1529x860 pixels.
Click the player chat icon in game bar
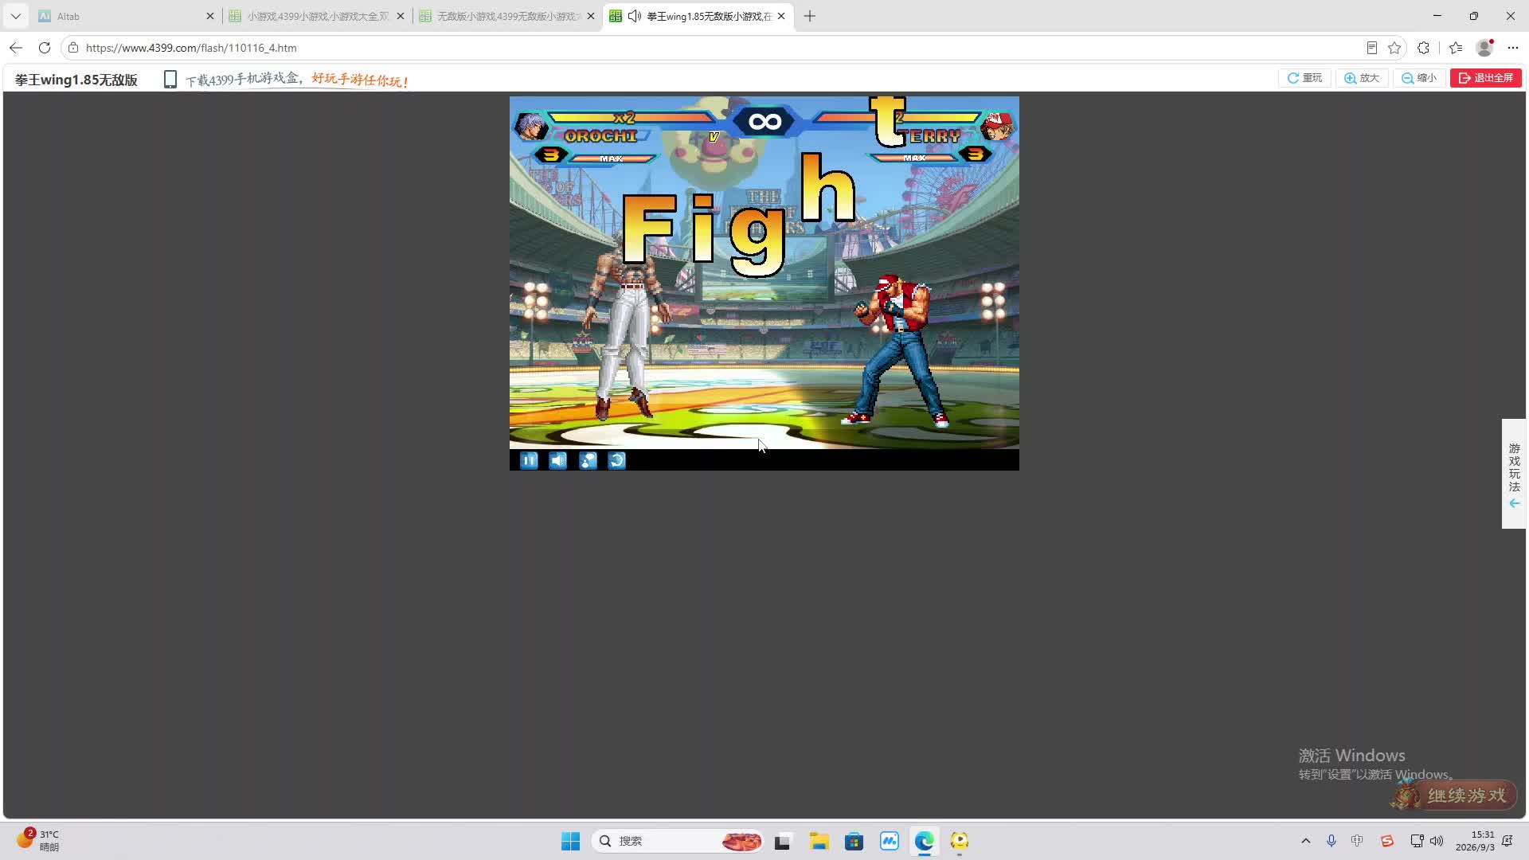588,460
